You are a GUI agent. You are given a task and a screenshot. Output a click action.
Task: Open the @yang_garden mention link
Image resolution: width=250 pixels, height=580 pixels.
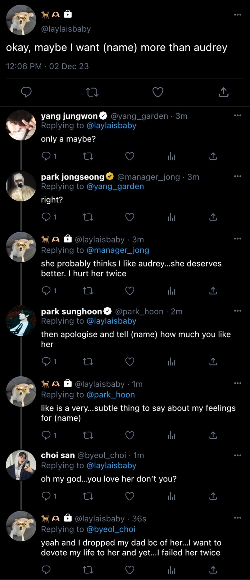115,186
